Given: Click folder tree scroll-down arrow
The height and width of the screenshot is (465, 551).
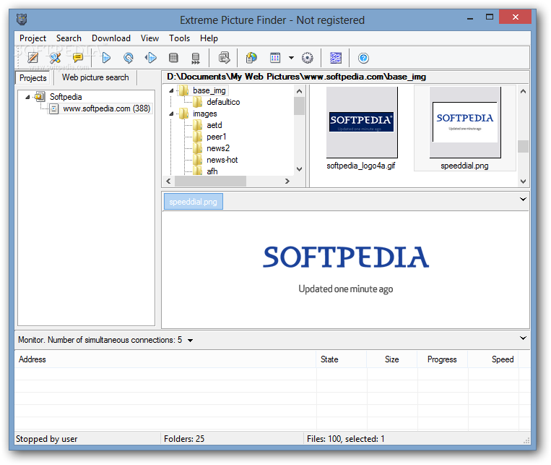Looking at the screenshot, I should (x=299, y=169).
